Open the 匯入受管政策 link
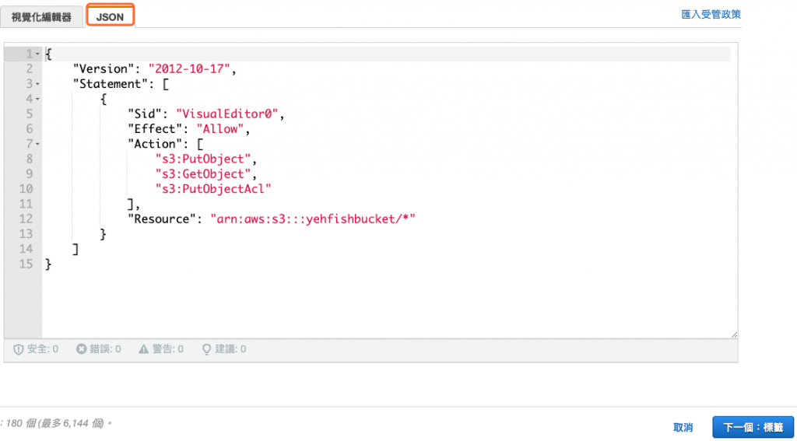 [711, 15]
